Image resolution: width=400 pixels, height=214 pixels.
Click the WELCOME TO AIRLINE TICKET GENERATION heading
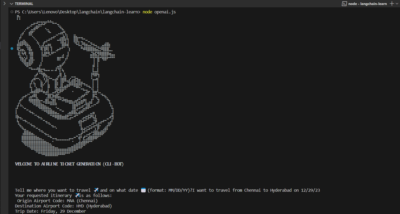pyautogui.click(x=69, y=164)
